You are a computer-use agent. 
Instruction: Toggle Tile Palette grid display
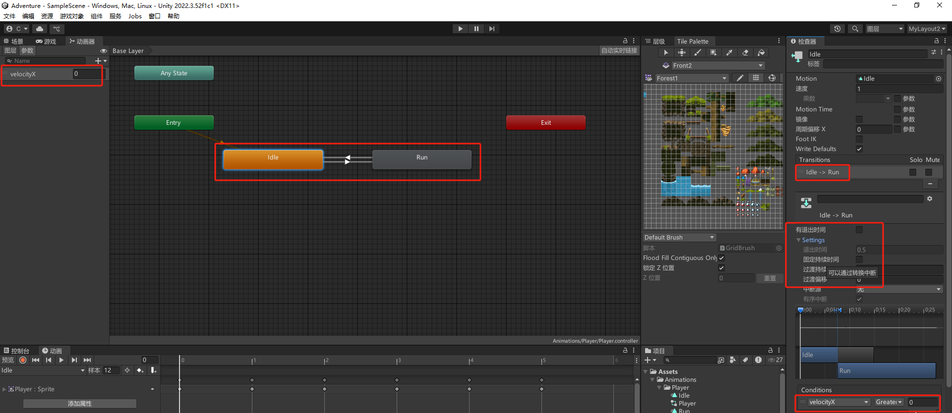(756, 78)
